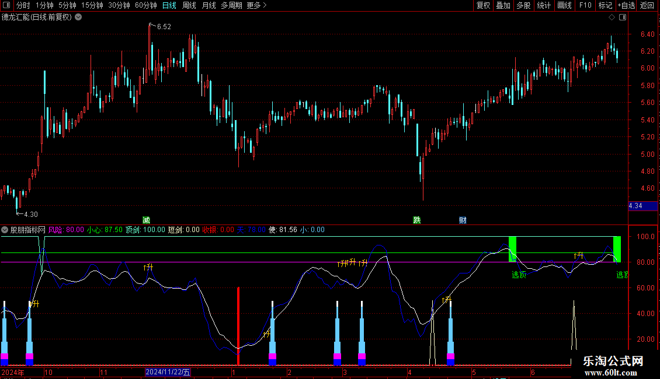Click the 6.52 high price label

point(164,26)
